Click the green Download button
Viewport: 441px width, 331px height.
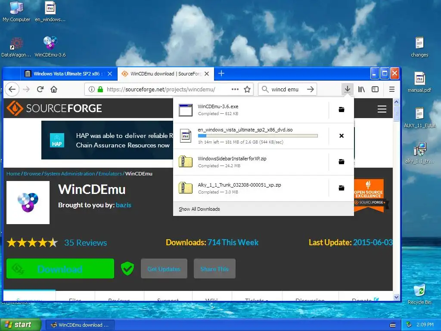click(x=60, y=269)
